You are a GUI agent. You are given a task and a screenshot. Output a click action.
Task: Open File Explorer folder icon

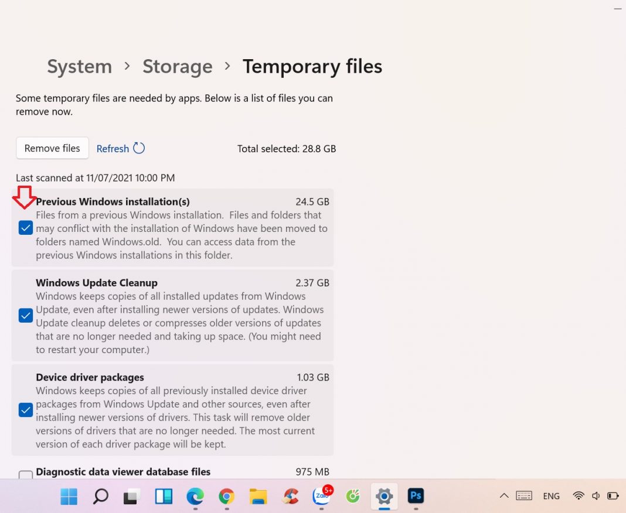258,497
